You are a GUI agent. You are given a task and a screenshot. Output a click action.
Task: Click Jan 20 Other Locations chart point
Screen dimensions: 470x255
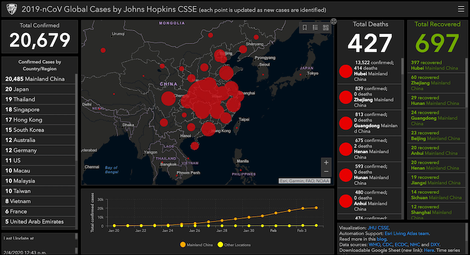tap(114, 226)
